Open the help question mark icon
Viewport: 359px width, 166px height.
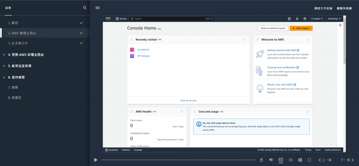tap(305, 19)
